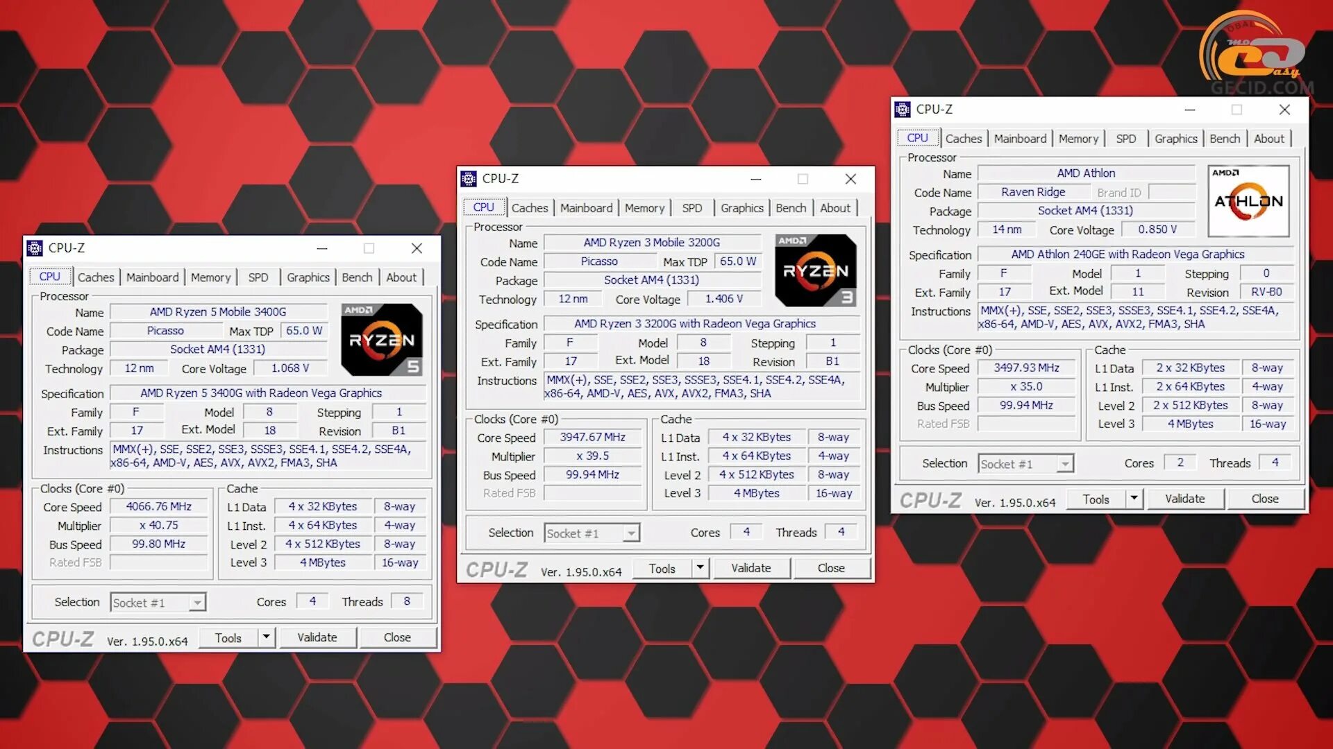Minimize the Ryzen 5 3400G CPU-Z window

(322, 248)
